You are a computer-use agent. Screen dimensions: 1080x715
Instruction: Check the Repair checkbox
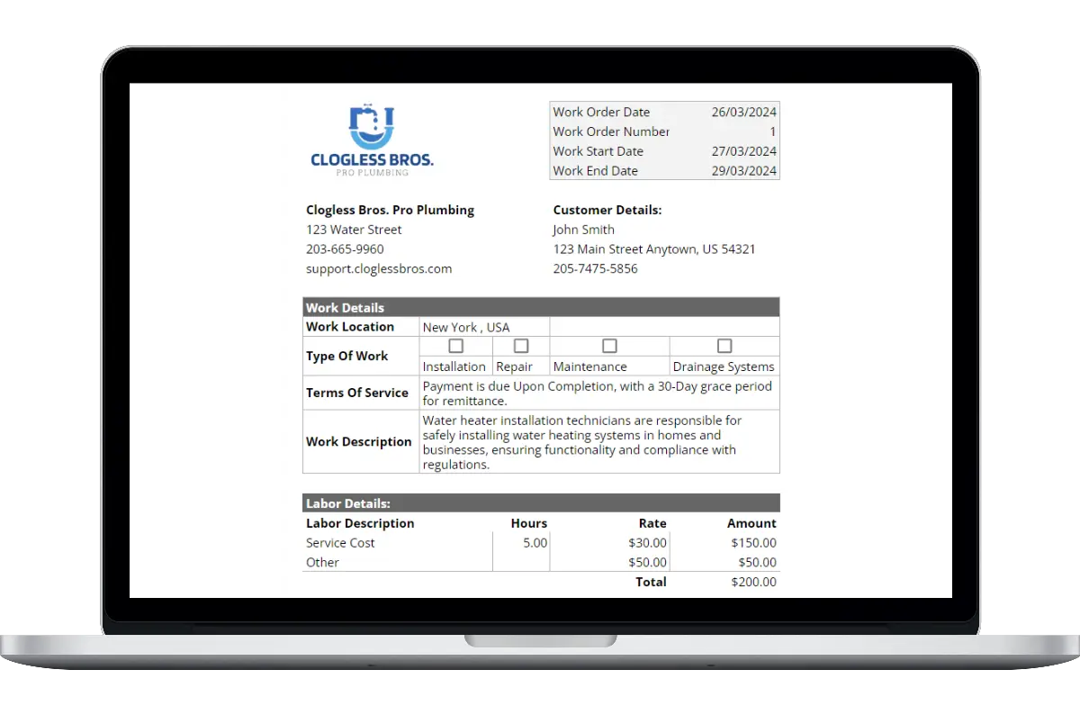(x=520, y=345)
